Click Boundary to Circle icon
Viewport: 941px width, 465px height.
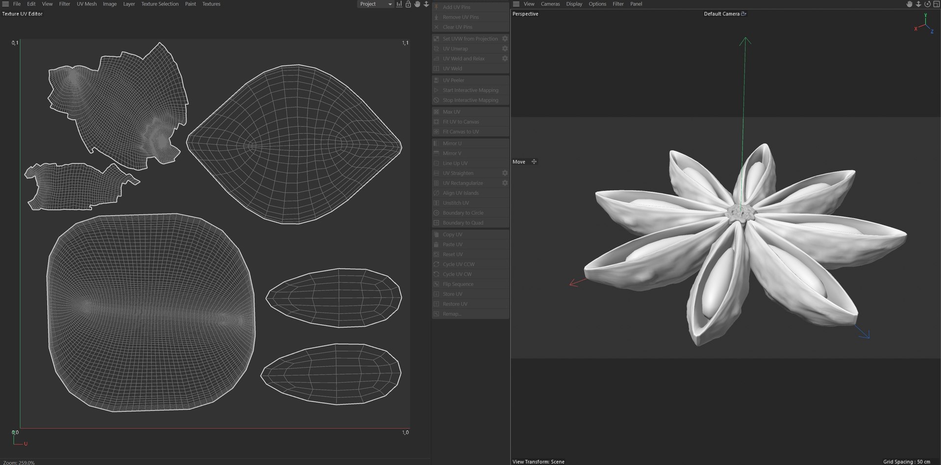click(436, 213)
